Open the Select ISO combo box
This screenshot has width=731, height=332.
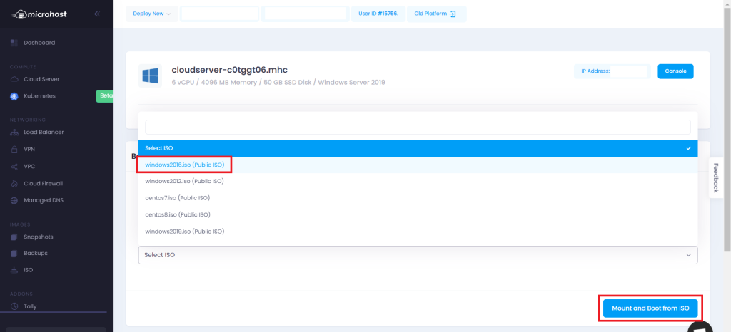tap(418, 255)
